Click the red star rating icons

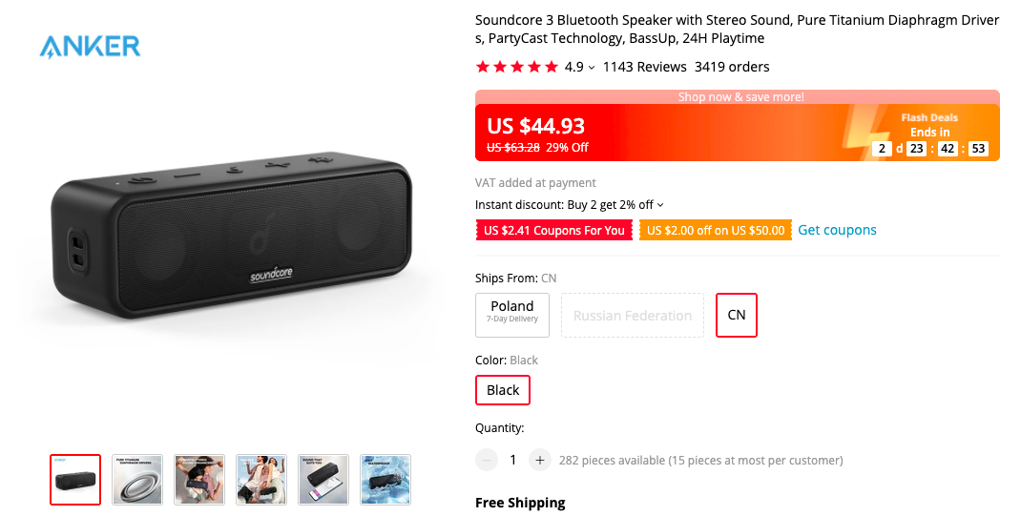[x=517, y=67]
